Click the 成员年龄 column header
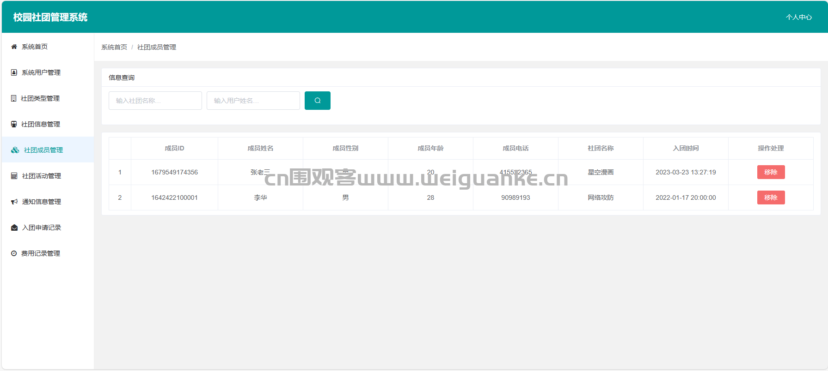 click(x=430, y=148)
